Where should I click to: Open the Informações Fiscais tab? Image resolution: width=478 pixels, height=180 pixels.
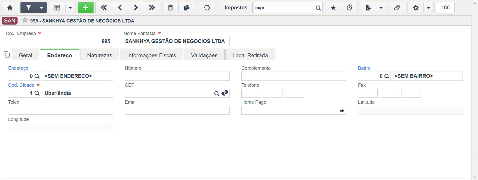click(x=151, y=55)
